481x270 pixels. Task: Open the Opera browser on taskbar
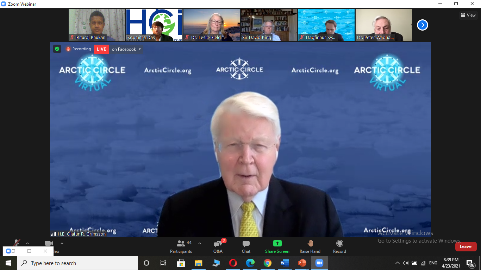233,263
